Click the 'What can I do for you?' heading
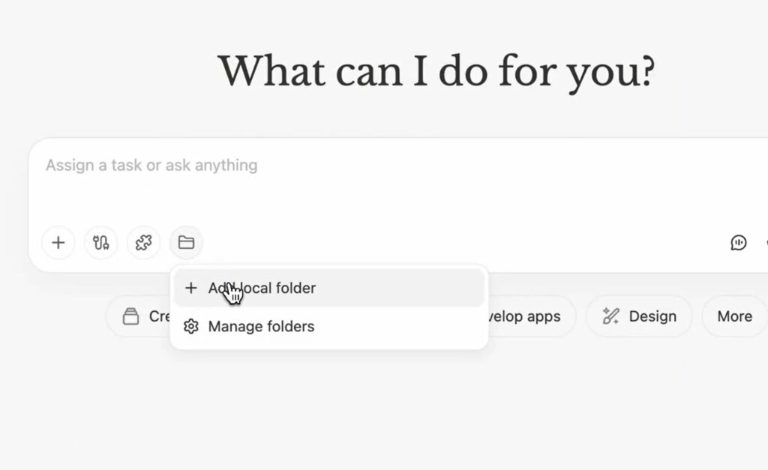Screen dimensions: 768x470 pos(436,72)
